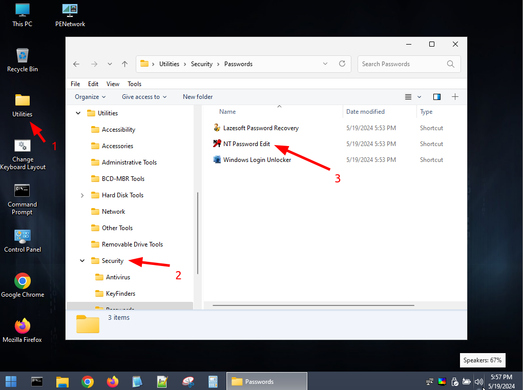Open snipping scissors tool in taskbar
The width and height of the screenshot is (523, 390).
(188, 381)
